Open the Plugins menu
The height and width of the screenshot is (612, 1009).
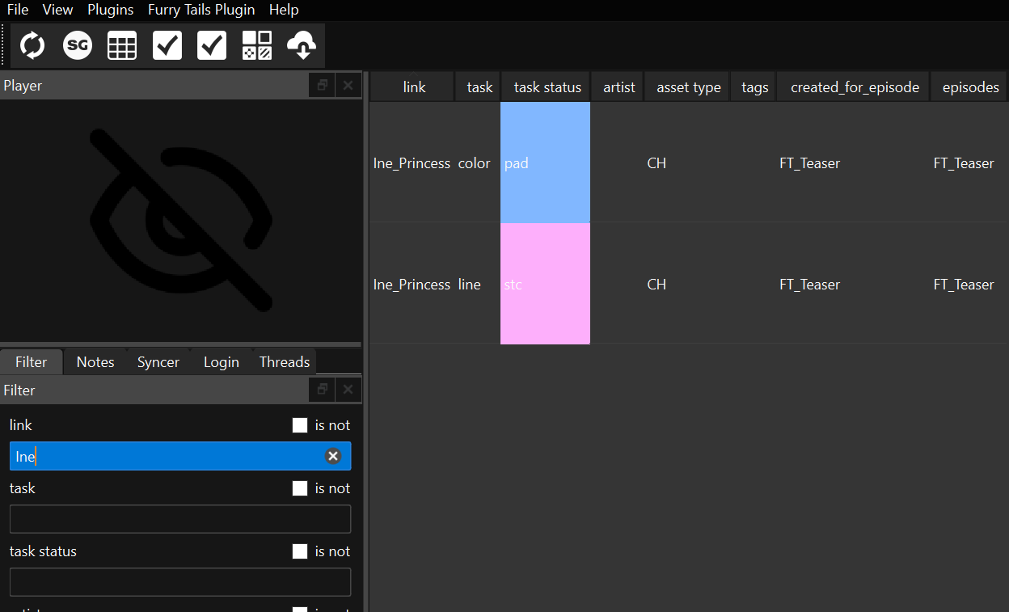tap(111, 10)
